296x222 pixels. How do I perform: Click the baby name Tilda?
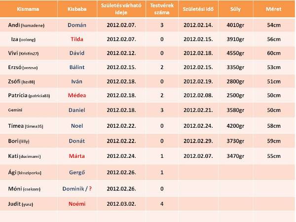[x=77, y=38]
